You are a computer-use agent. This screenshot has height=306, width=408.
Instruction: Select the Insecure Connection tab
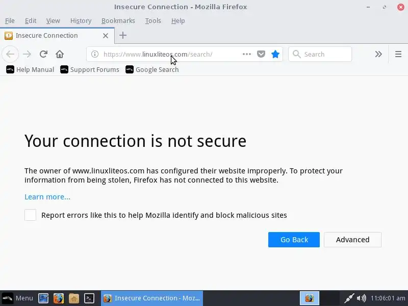click(x=57, y=35)
